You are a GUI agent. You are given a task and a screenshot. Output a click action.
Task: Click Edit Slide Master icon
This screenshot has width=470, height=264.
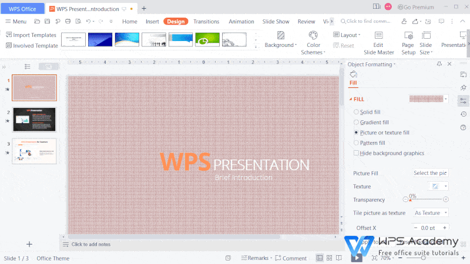pos(378,35)
